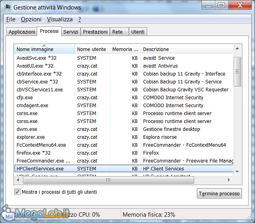Viewport: 255px width, 223px height.
Task: Sort by Nome utente column header
Action: [x=92, y=49]
